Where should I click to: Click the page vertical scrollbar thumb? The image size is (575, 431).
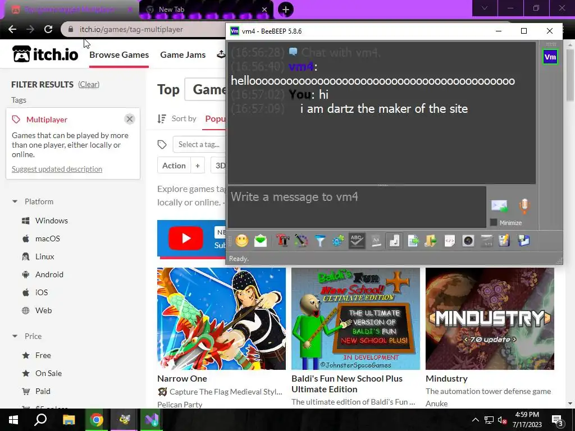570,75
